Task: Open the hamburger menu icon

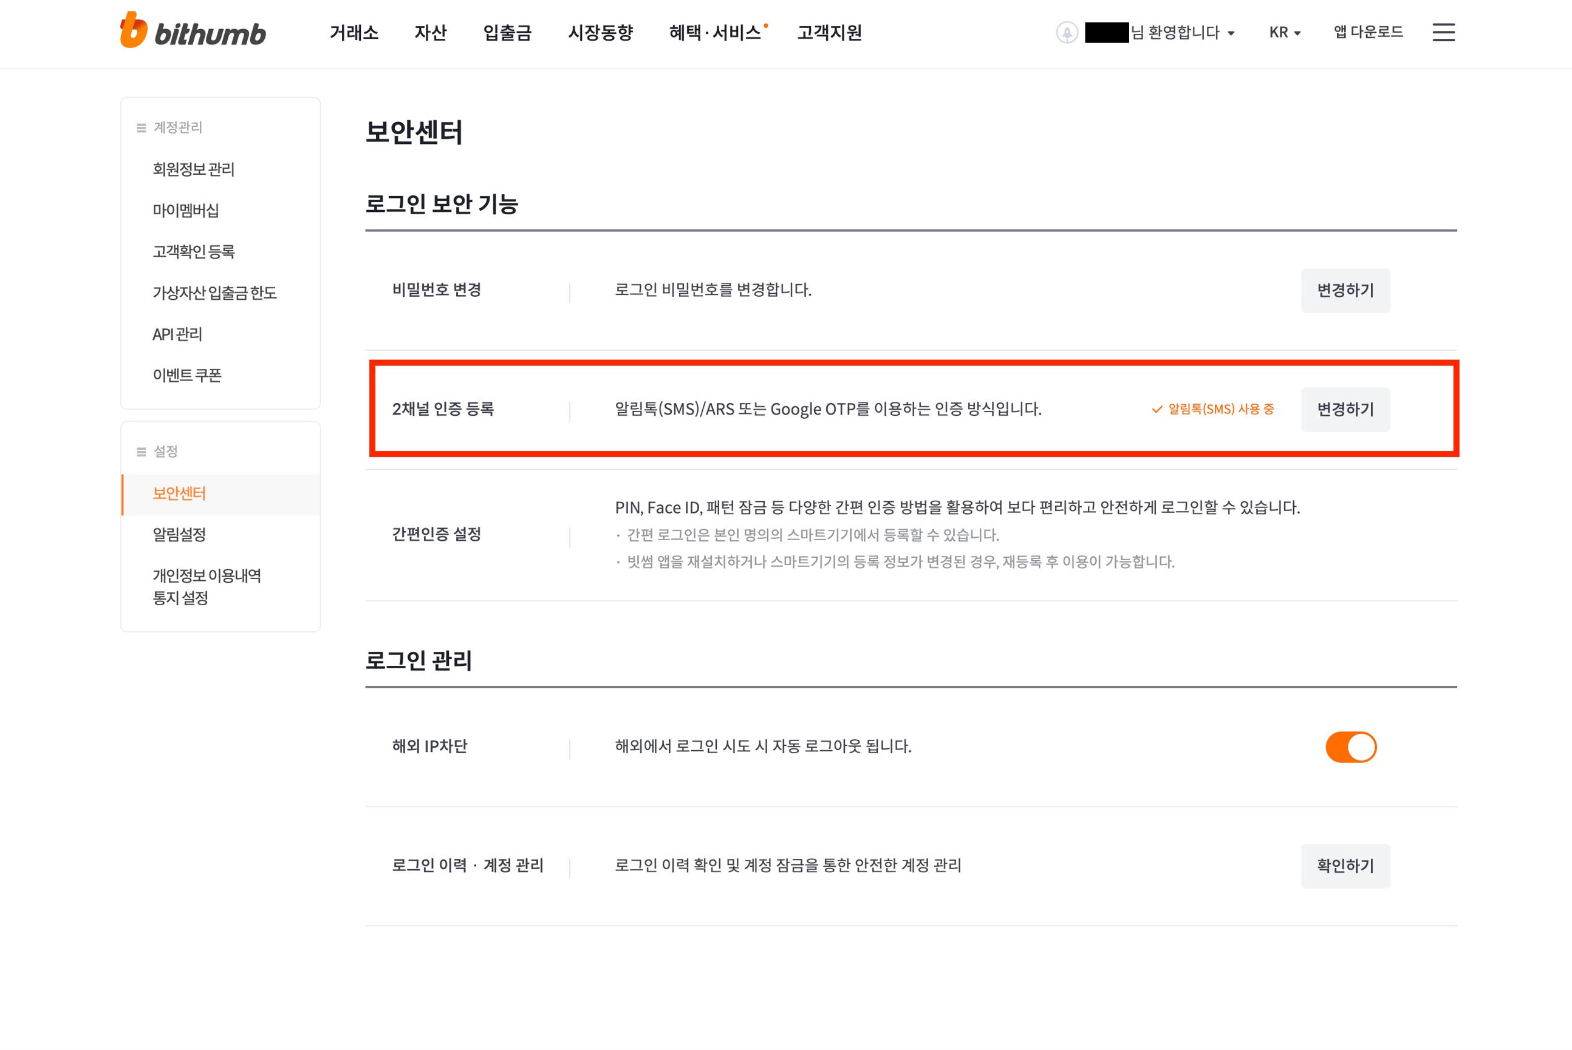Action: (x=1443, y=32)
